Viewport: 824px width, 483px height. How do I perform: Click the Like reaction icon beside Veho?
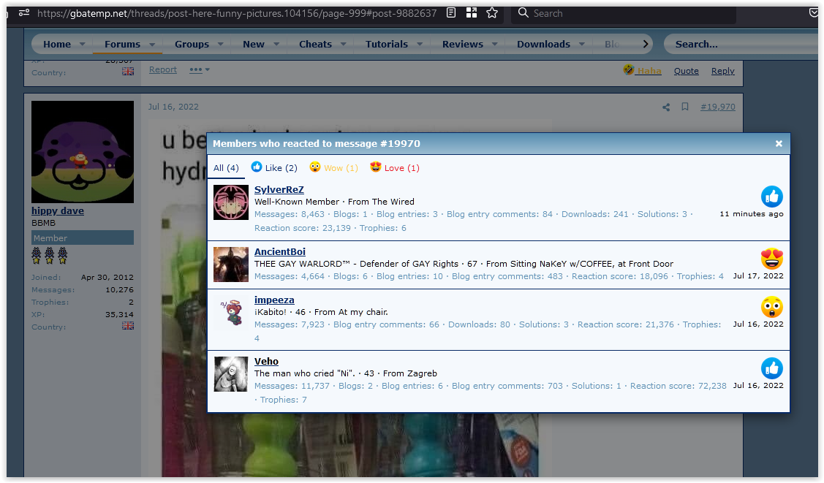click(x=771, y=368)
